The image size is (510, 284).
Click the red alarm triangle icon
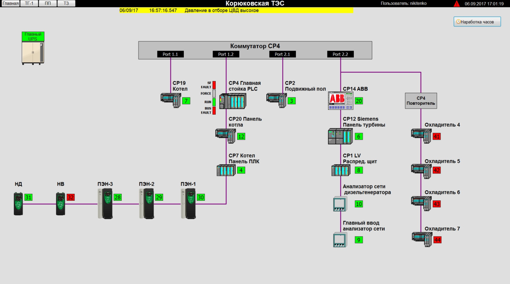[456, 4]
